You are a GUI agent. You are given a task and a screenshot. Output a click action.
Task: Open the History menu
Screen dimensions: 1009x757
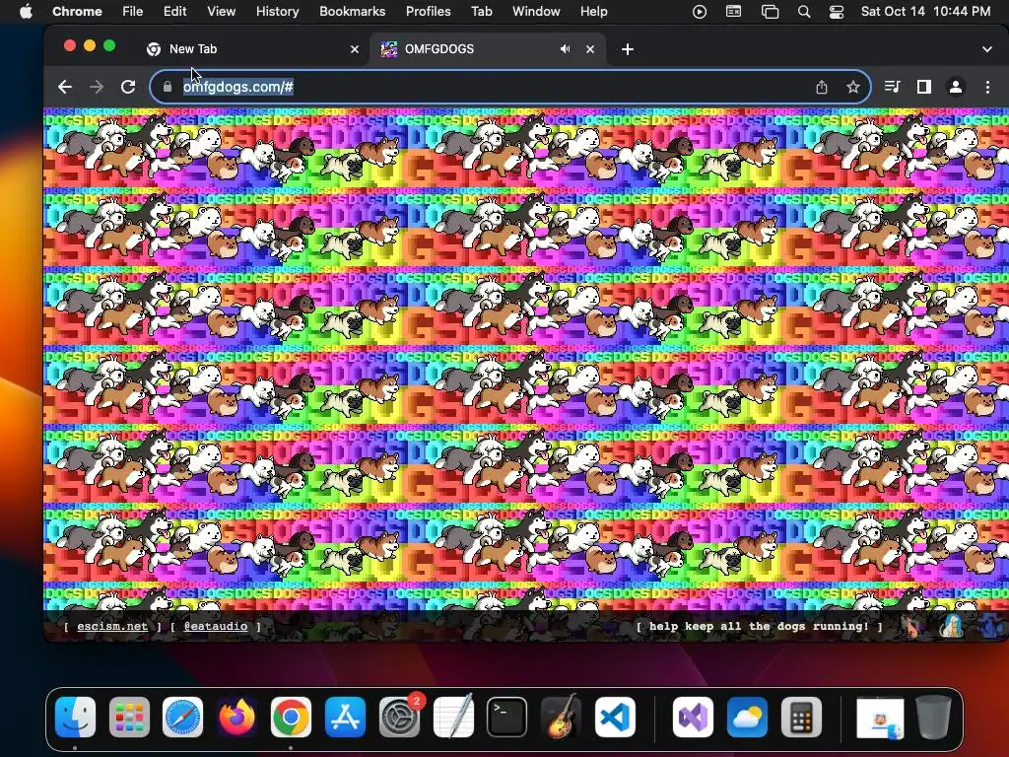[277, 12]
